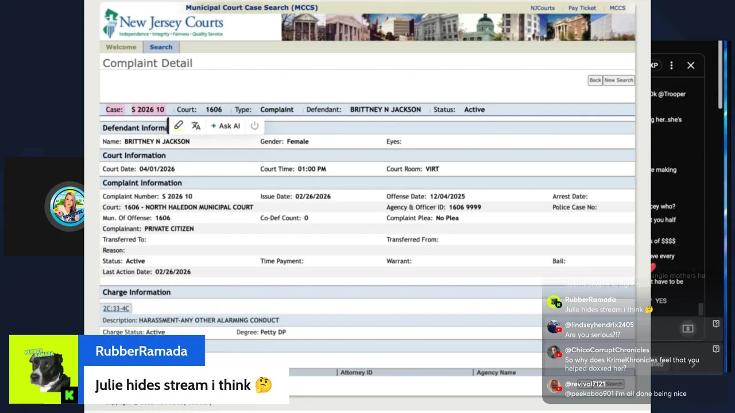Click the 'Charge Information' section header

(137, 292)
